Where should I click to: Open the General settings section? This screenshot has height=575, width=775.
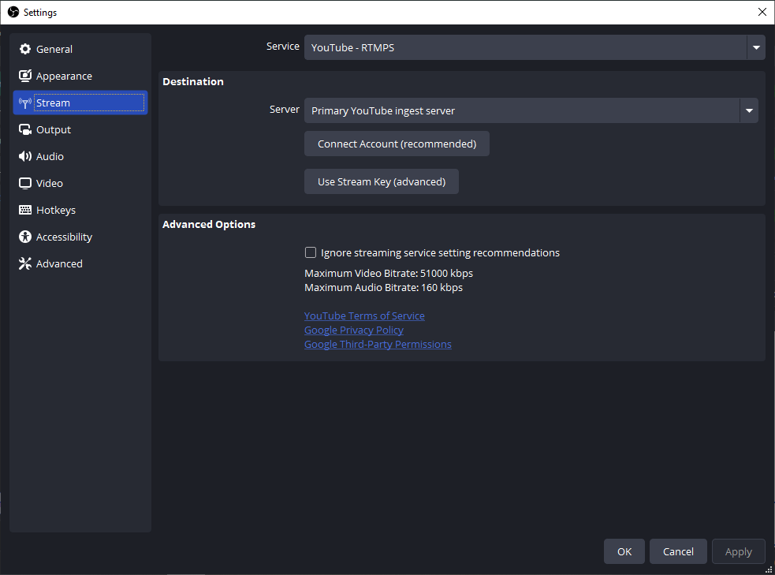point(80,49)
